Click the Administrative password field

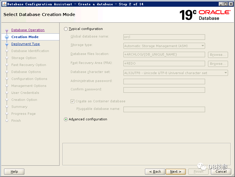coord(164,81)
